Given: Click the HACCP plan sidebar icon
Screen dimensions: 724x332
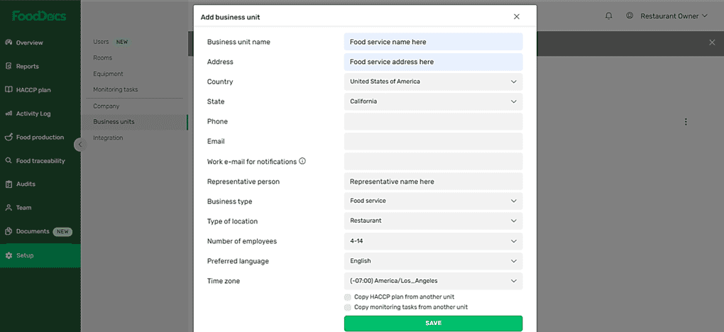Looking at the screenshot, I should [x=9, y=89].
